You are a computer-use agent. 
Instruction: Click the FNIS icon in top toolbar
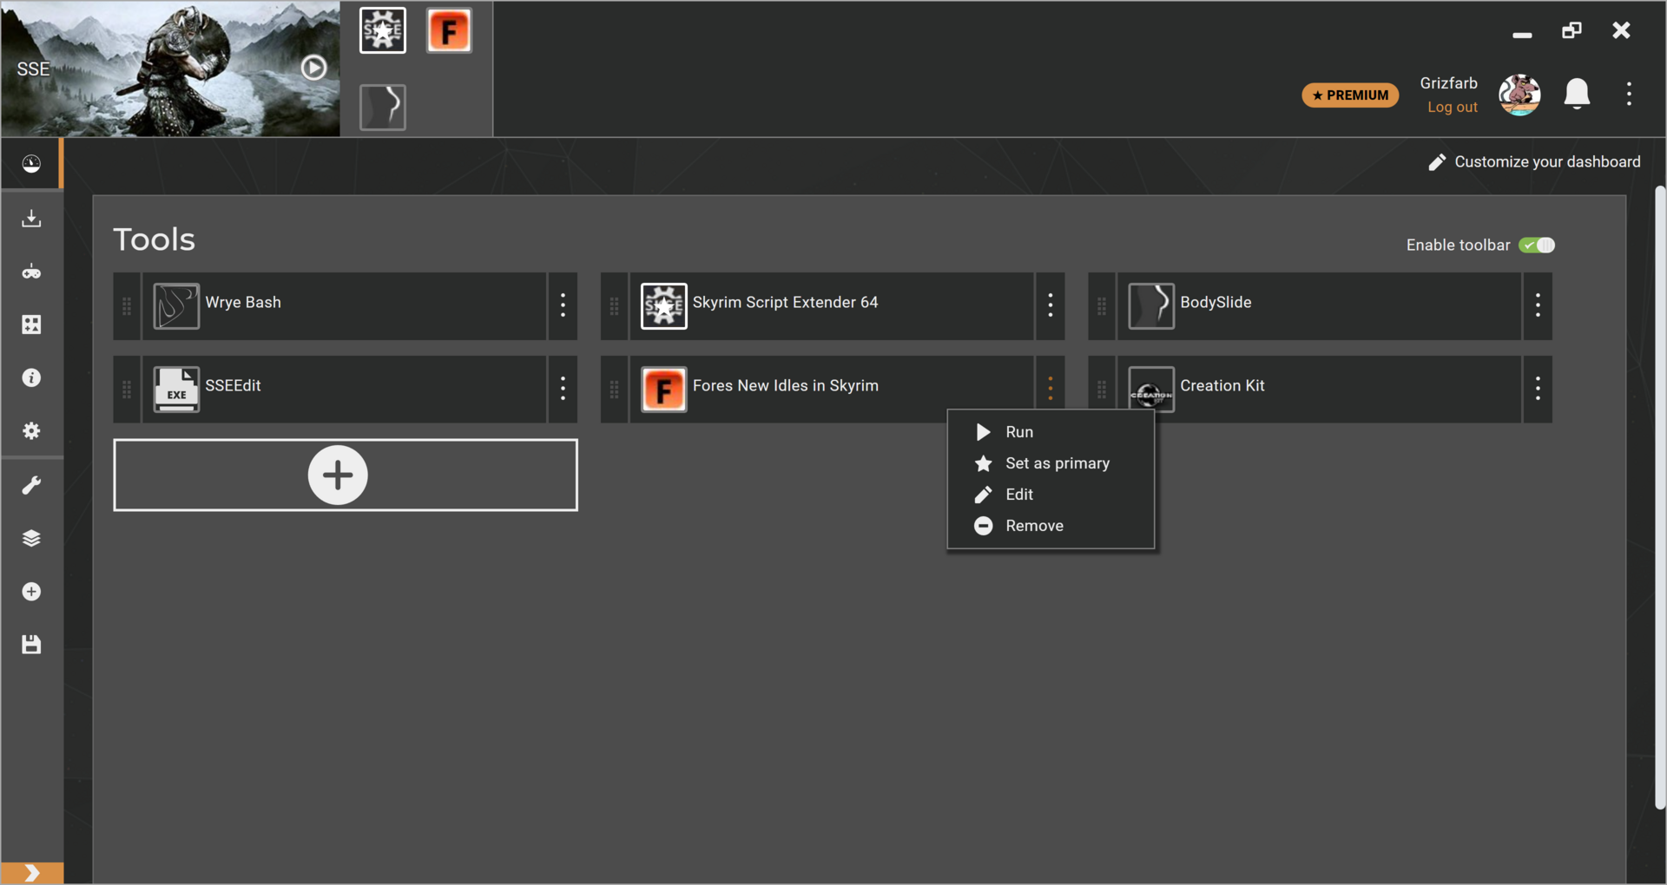click(449, 30)
